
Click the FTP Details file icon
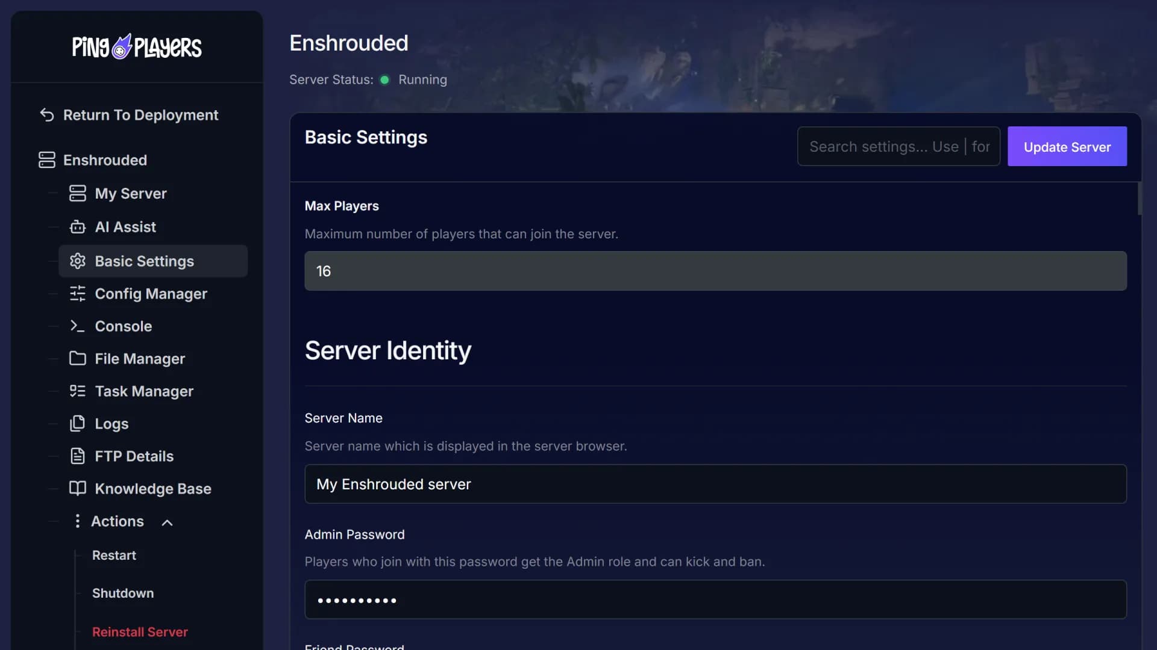coord(78,456)
